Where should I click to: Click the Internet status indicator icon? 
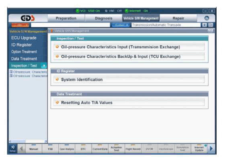pyautogui.click(x=127, y=11)
